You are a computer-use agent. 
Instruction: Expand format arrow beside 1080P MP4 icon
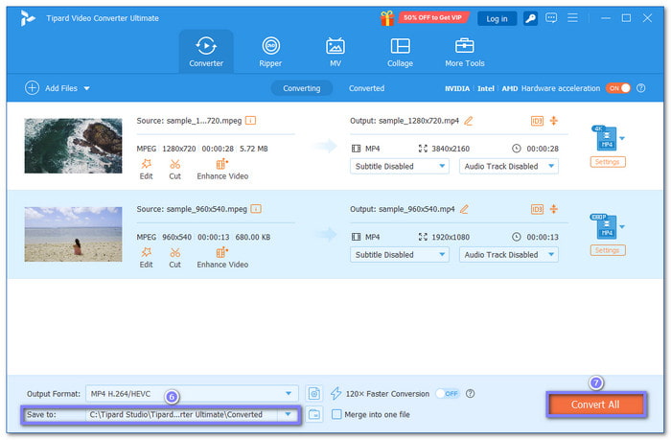622,227
